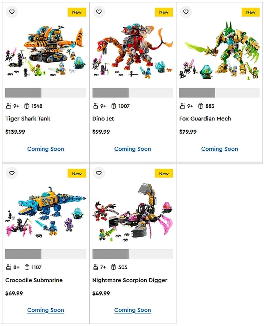Open the Dino Jet product image
The height and width of the screenshot is (326, 264).
point(132,51)
